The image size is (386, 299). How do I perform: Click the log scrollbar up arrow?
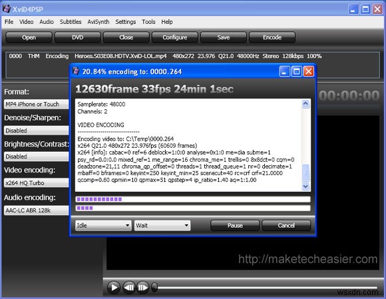305,104
